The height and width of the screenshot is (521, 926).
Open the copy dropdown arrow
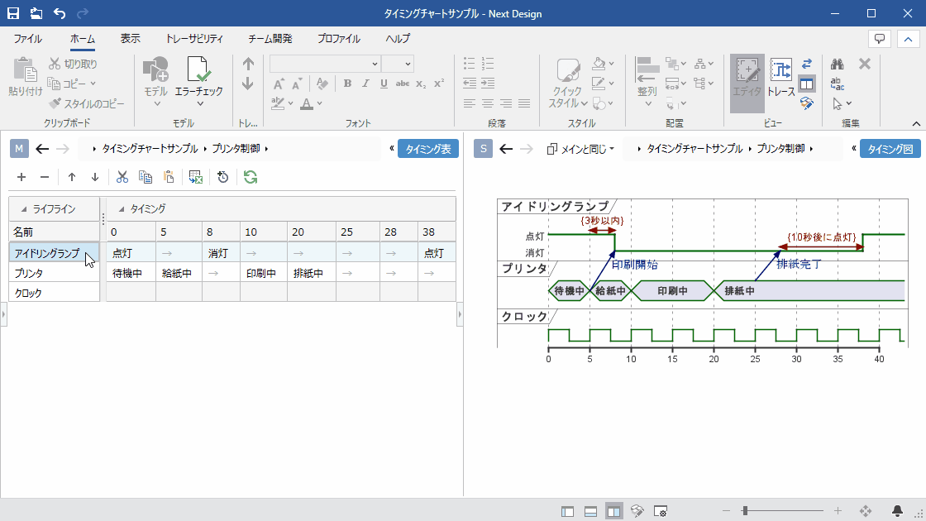(x=93, y=84)
